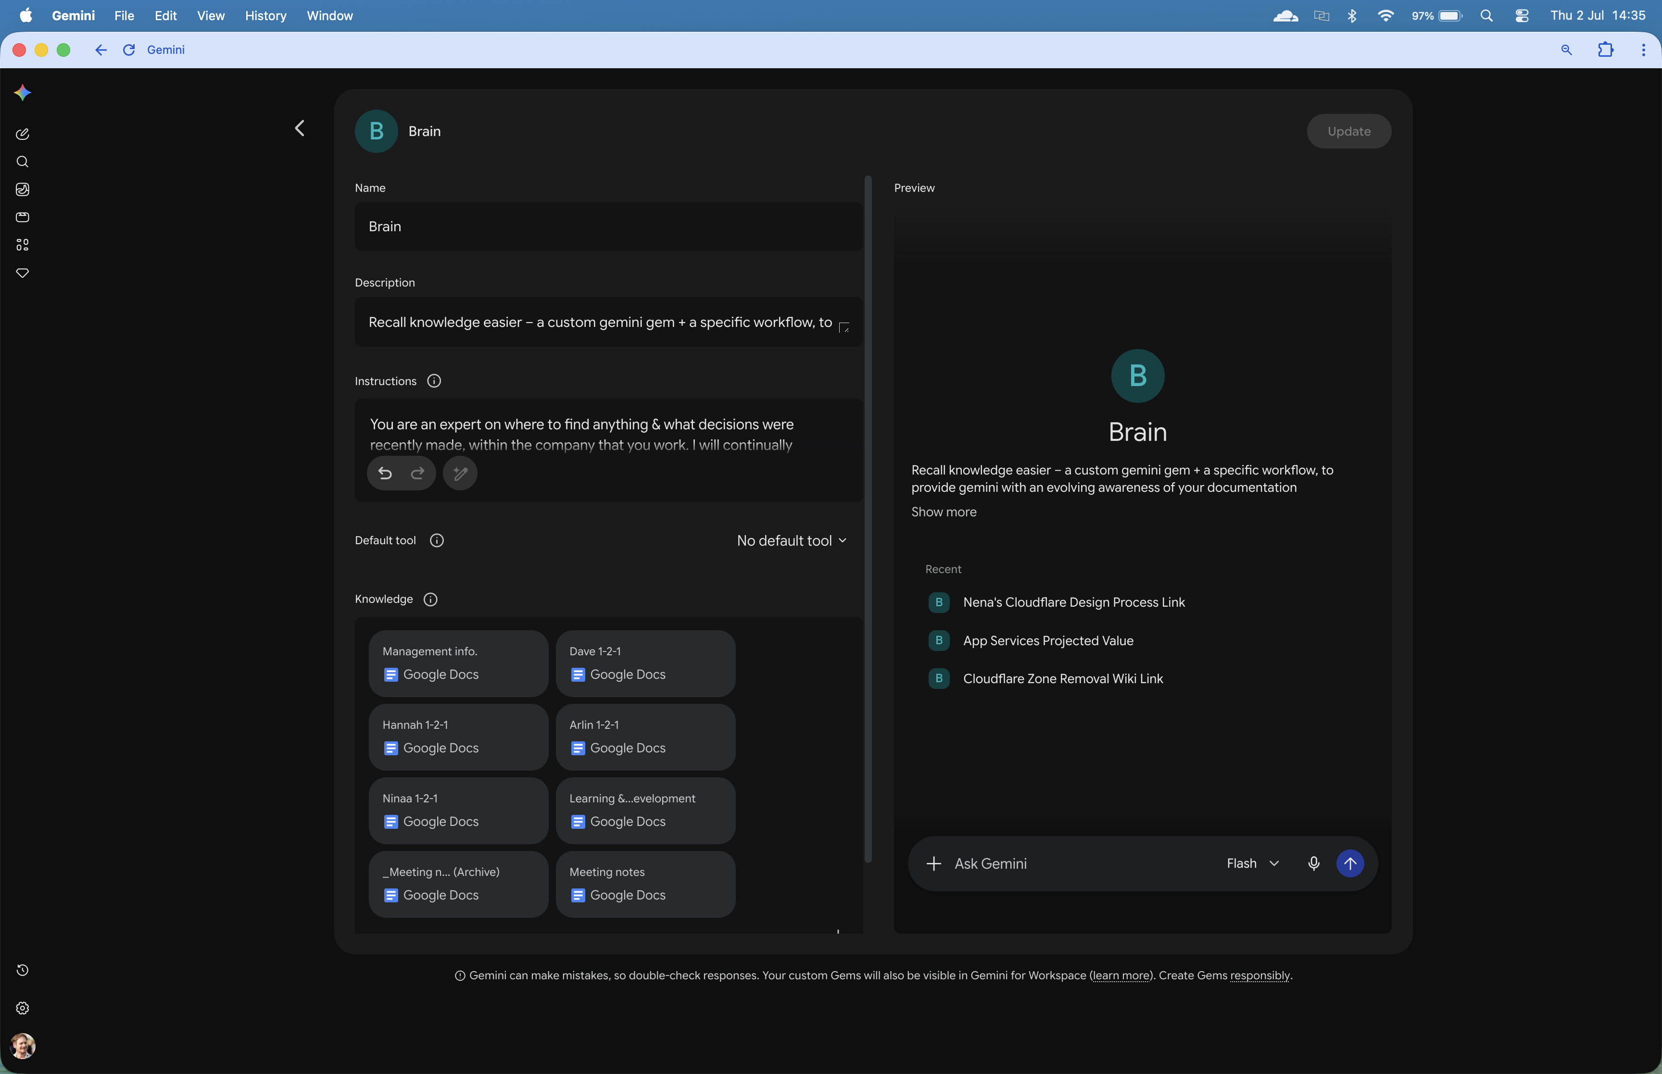
Task: Select the Meeting notes knowledge file
Action: tap(645, 884)
